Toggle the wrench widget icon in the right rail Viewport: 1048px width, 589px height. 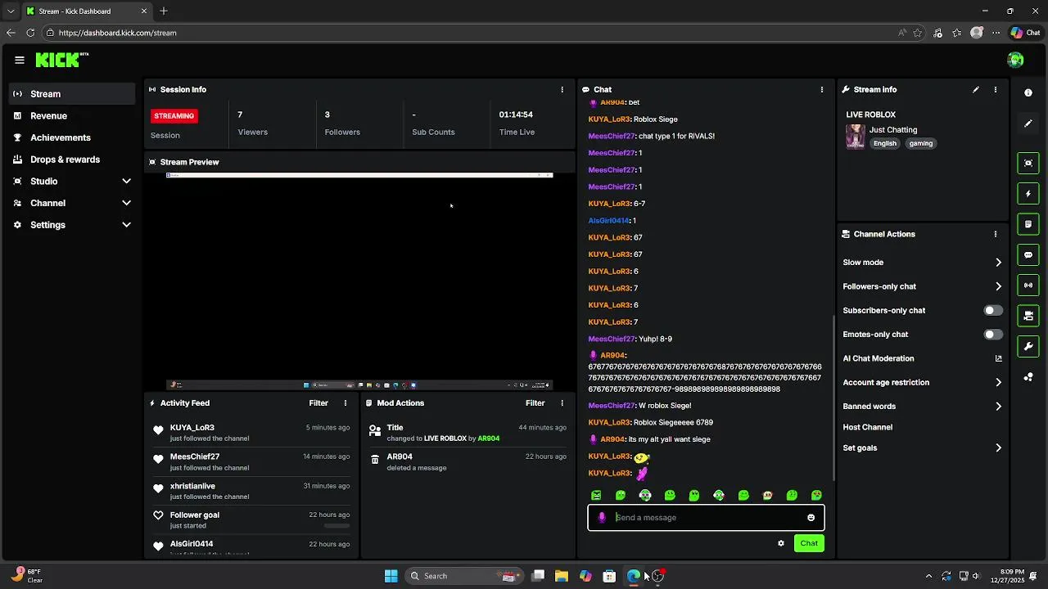[1028, 347]
